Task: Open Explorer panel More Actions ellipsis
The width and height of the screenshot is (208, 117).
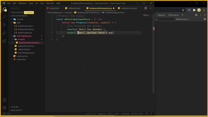Action: 41,8
